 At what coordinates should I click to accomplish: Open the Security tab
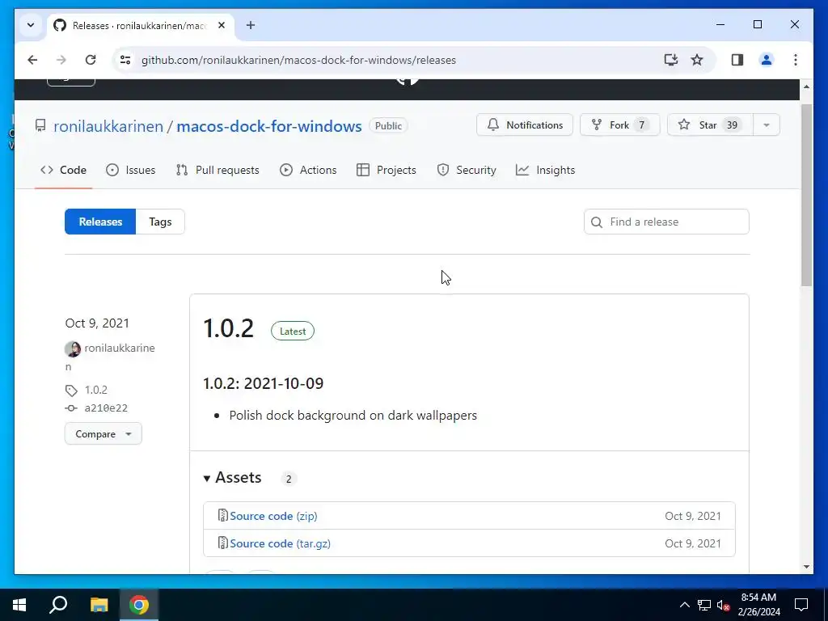coord(467,170)
